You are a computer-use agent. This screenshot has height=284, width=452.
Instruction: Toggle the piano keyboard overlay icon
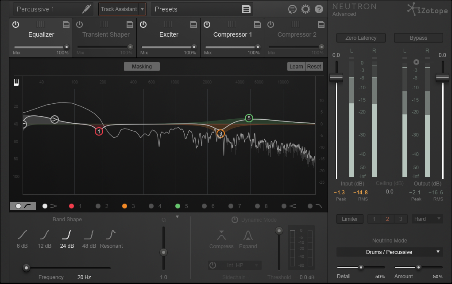click(16, 82)
